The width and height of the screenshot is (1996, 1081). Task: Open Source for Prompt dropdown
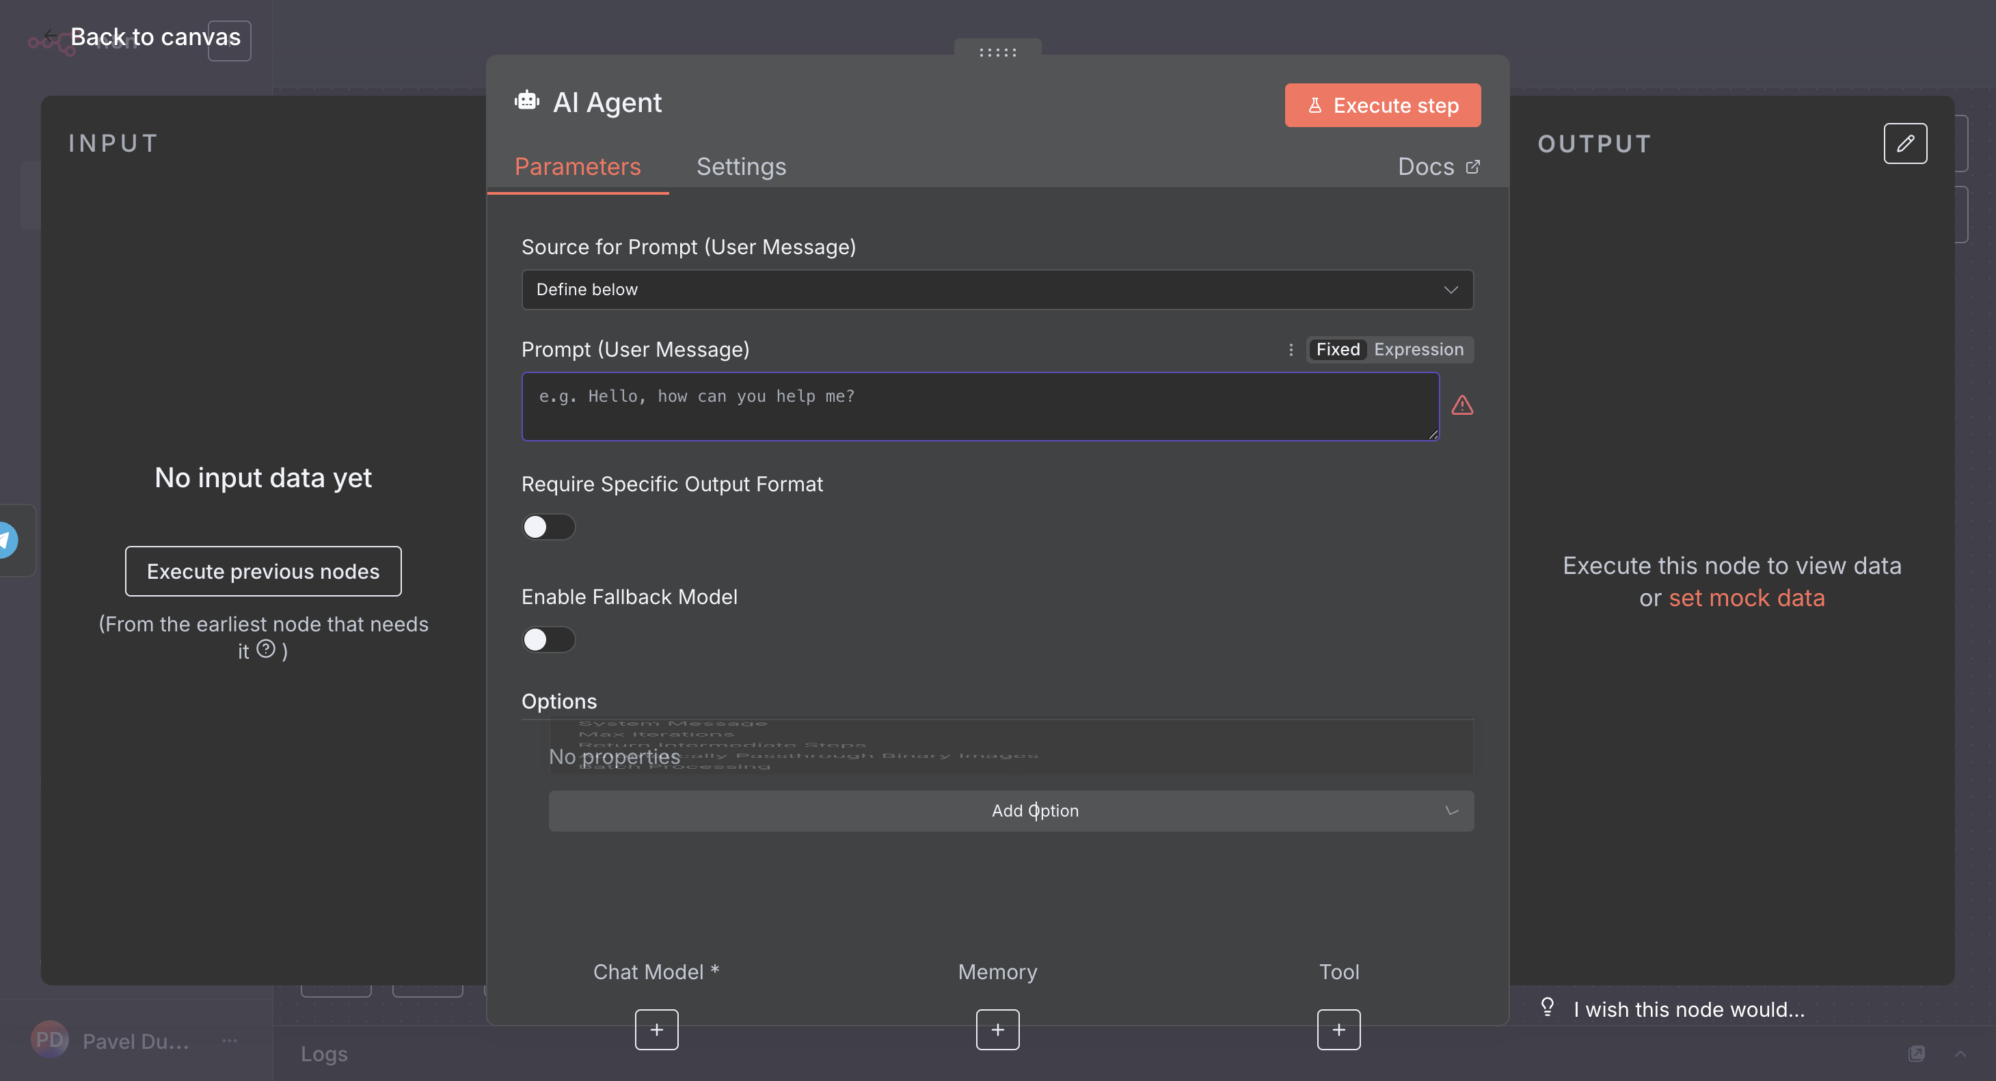(x=997, y=290)
